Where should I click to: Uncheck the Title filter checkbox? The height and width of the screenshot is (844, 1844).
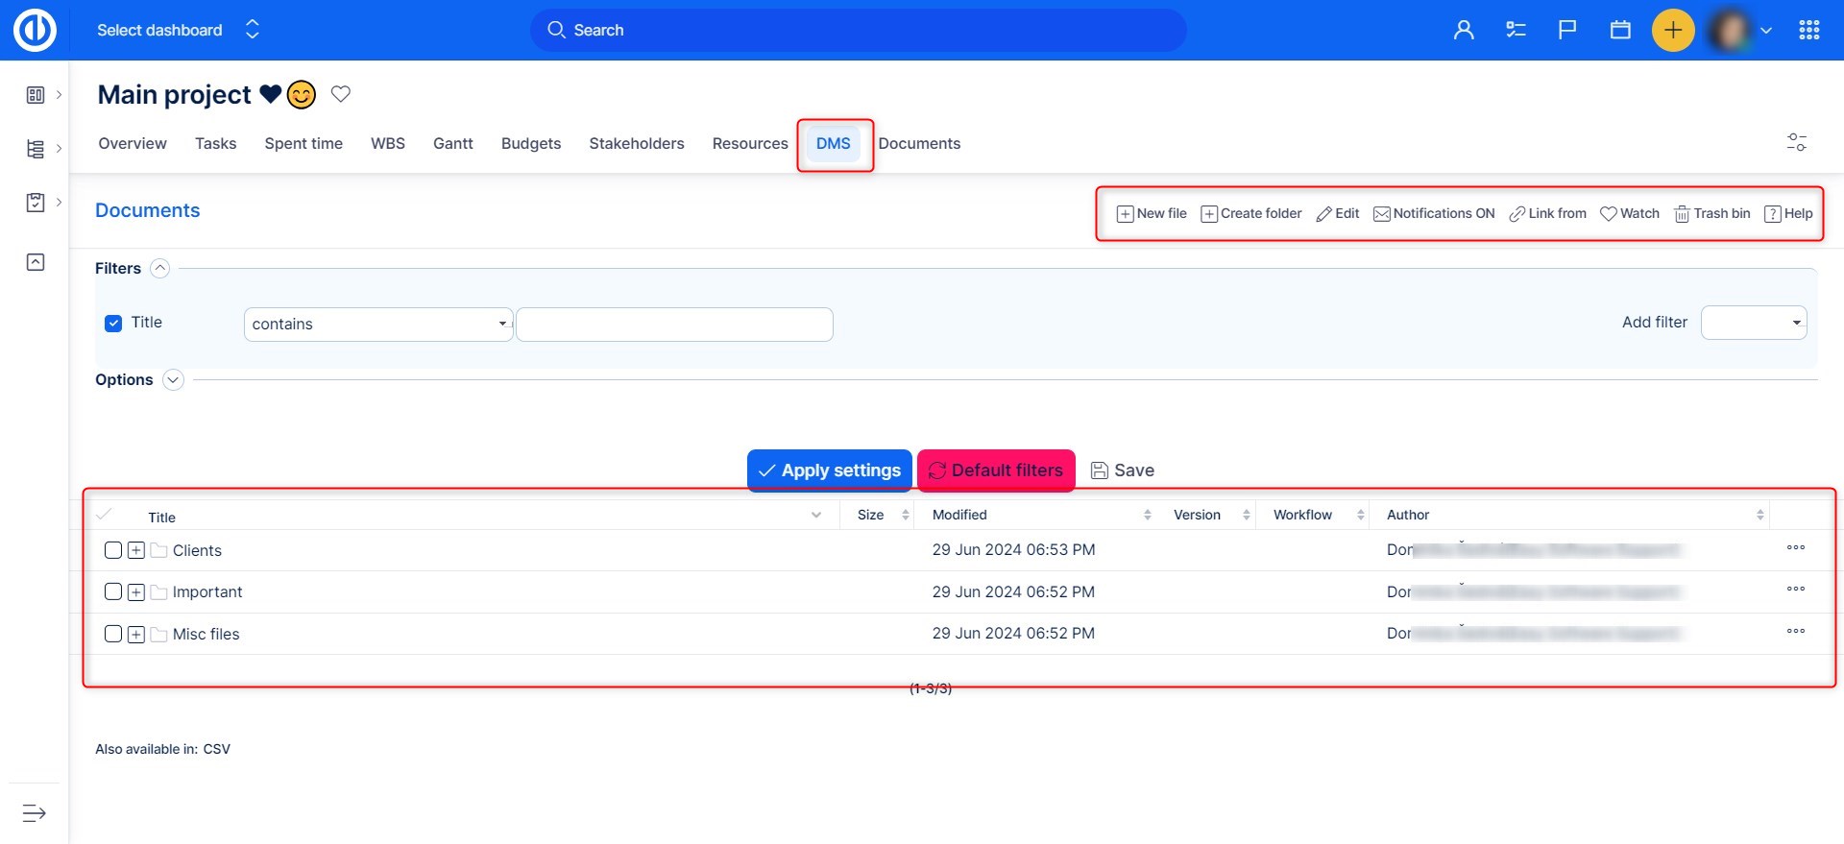click(x=113, y=324)
